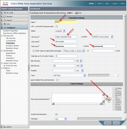Screen dimensions: 127x129
Task: Click the sidebar collapse handle
Action: [x=29, y=68]
